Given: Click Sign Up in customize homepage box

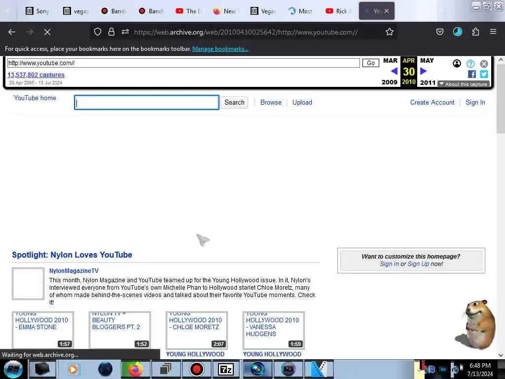Looking at the screenshot, I should (x=418, y=264).
